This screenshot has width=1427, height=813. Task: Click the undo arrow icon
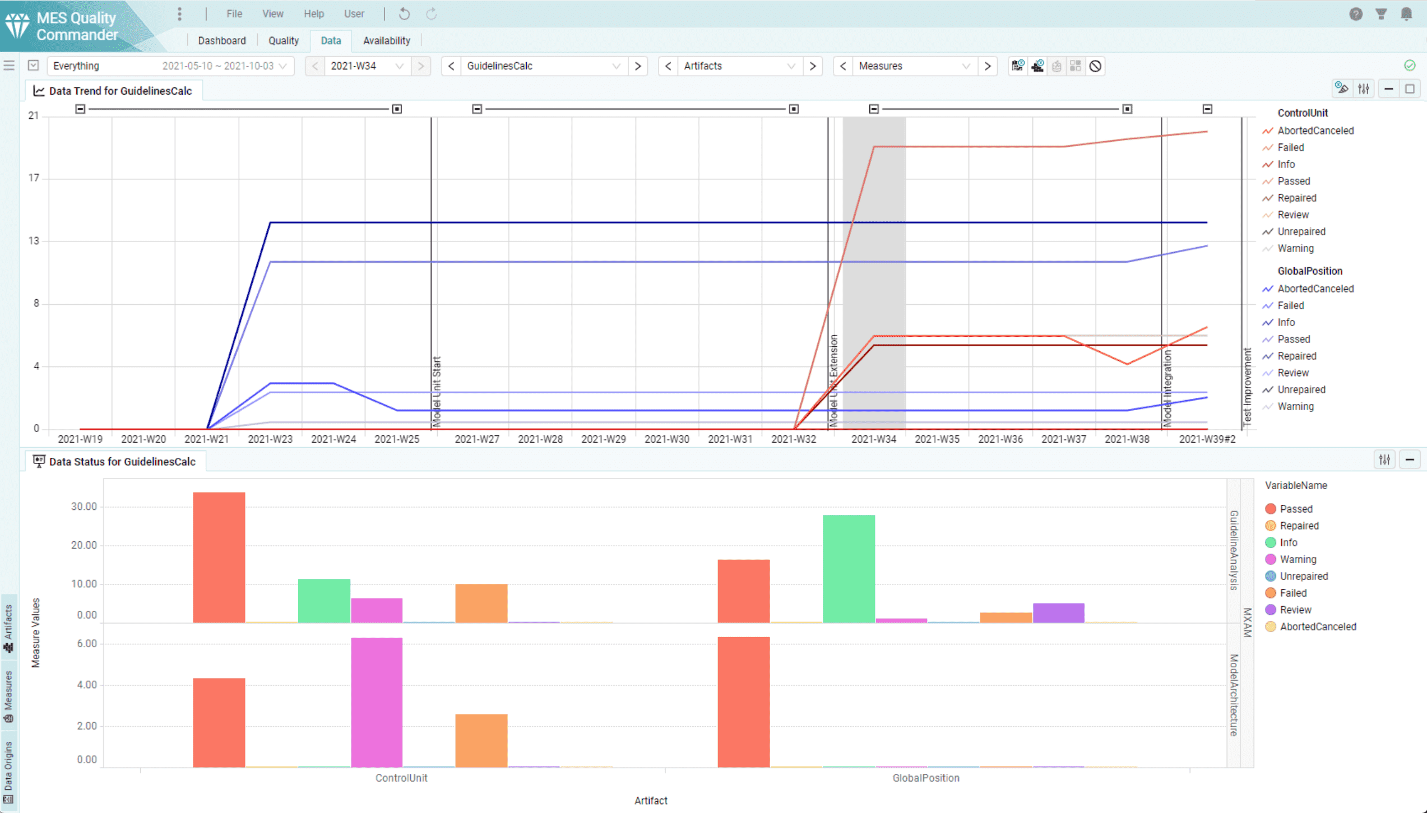[x=404, y=14]
